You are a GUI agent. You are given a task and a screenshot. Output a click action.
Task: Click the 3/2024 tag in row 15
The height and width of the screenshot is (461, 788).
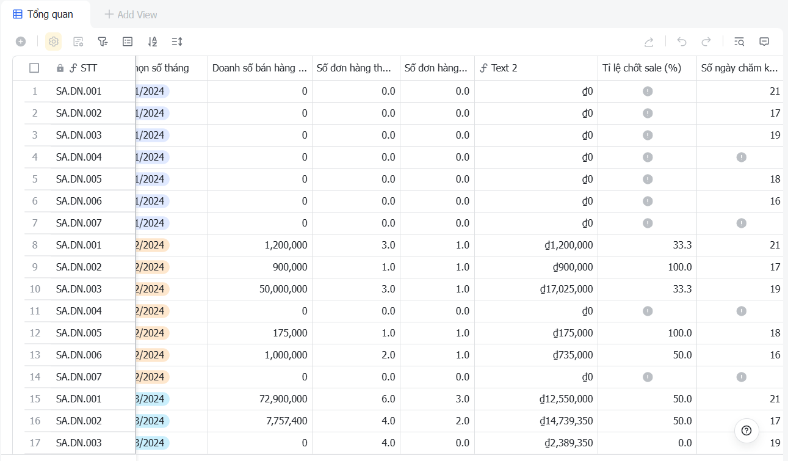pyautogui.click(x=152, y=399)
